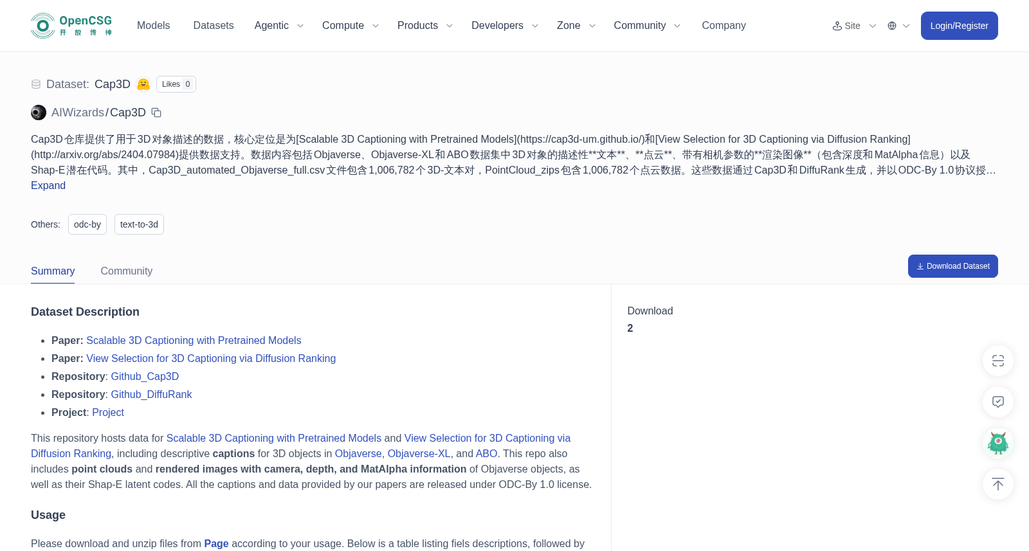Image resolution: width=1029 pixels, height=551 pixels.
Task: Open the Project link
Action: pyautogui.click(x=108, y=413)
